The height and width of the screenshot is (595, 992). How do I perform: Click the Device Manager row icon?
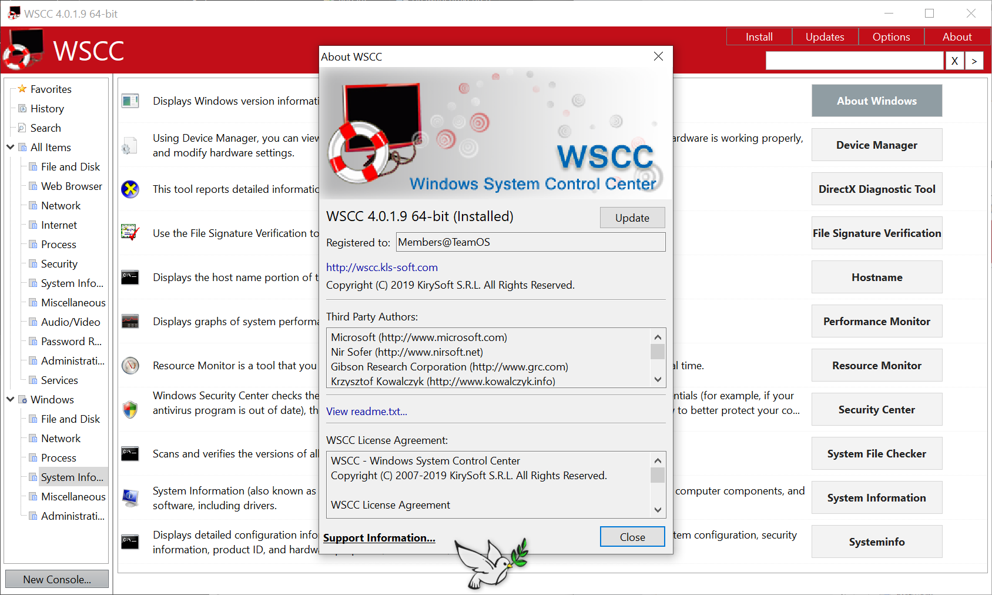[130, 145]
